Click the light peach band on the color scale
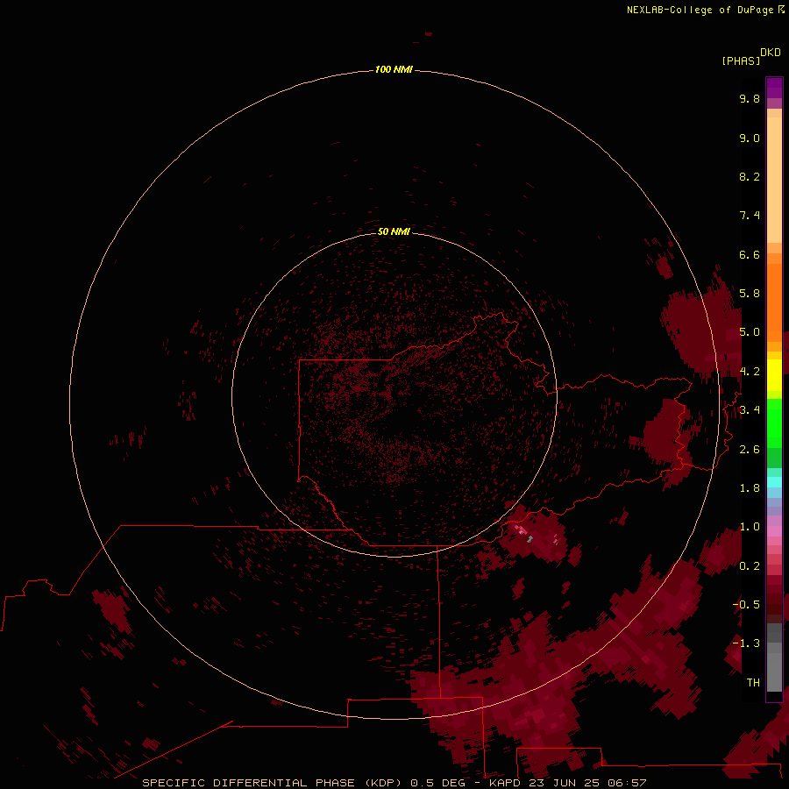The image size is (789, 789). pyautogui.click(x=774, y=180)
